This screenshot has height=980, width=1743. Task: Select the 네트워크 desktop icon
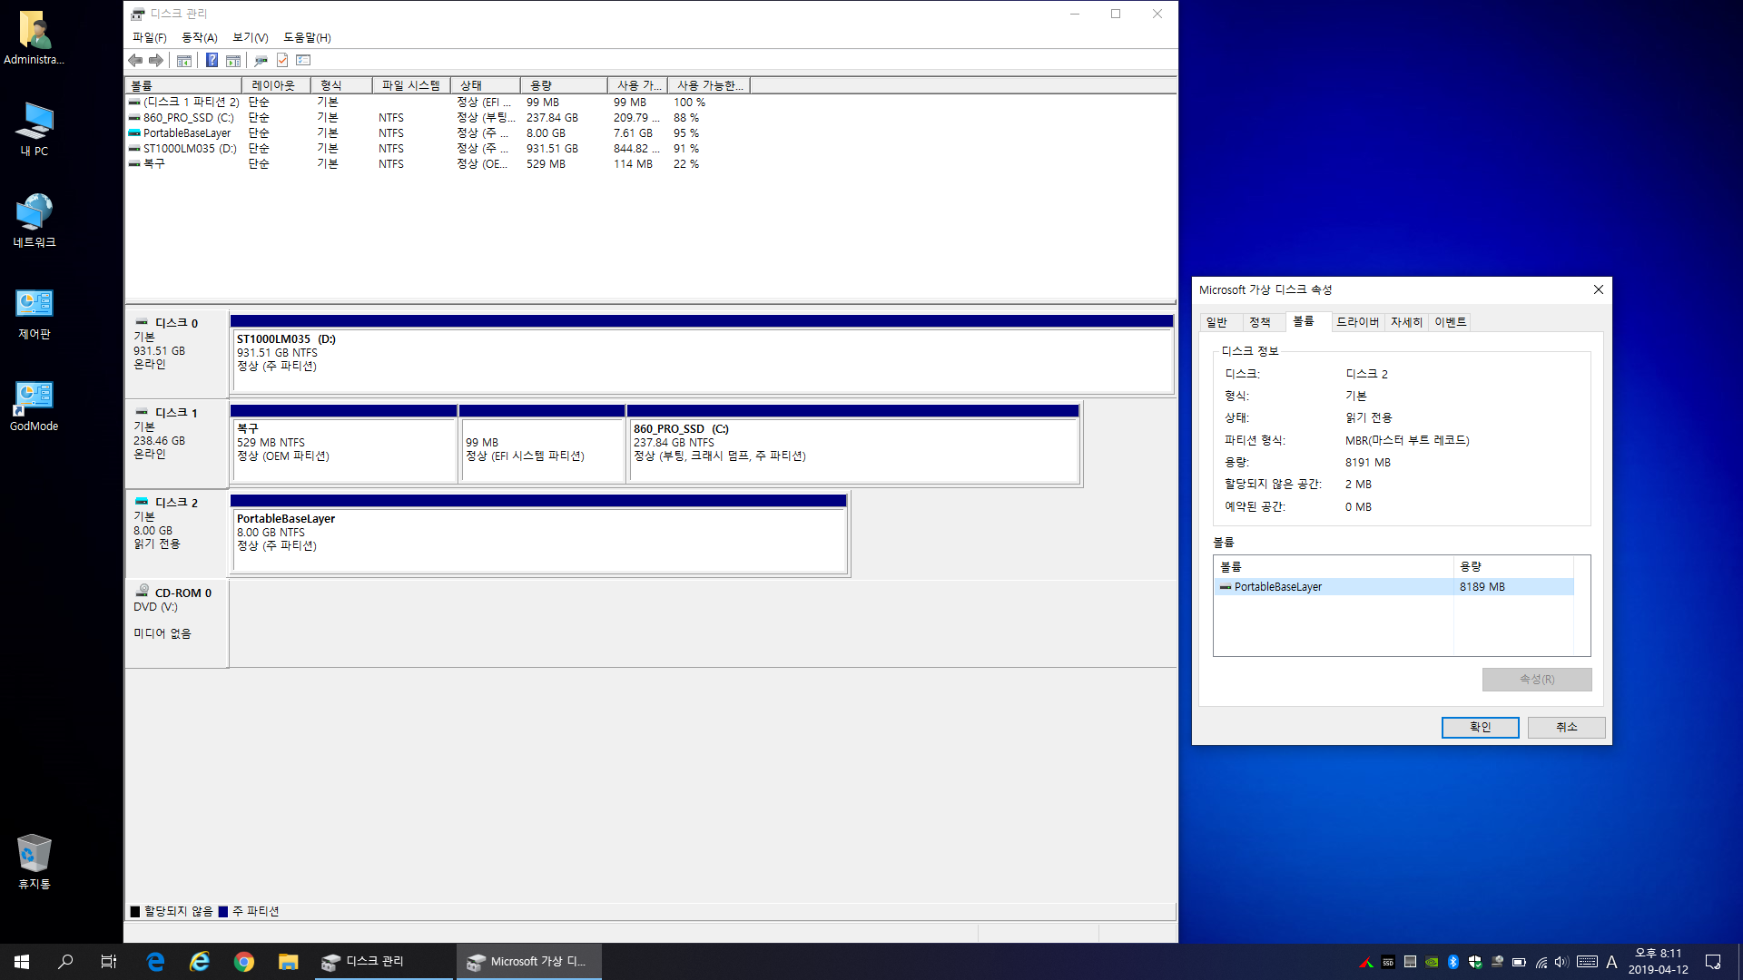[x=34, y=220]
